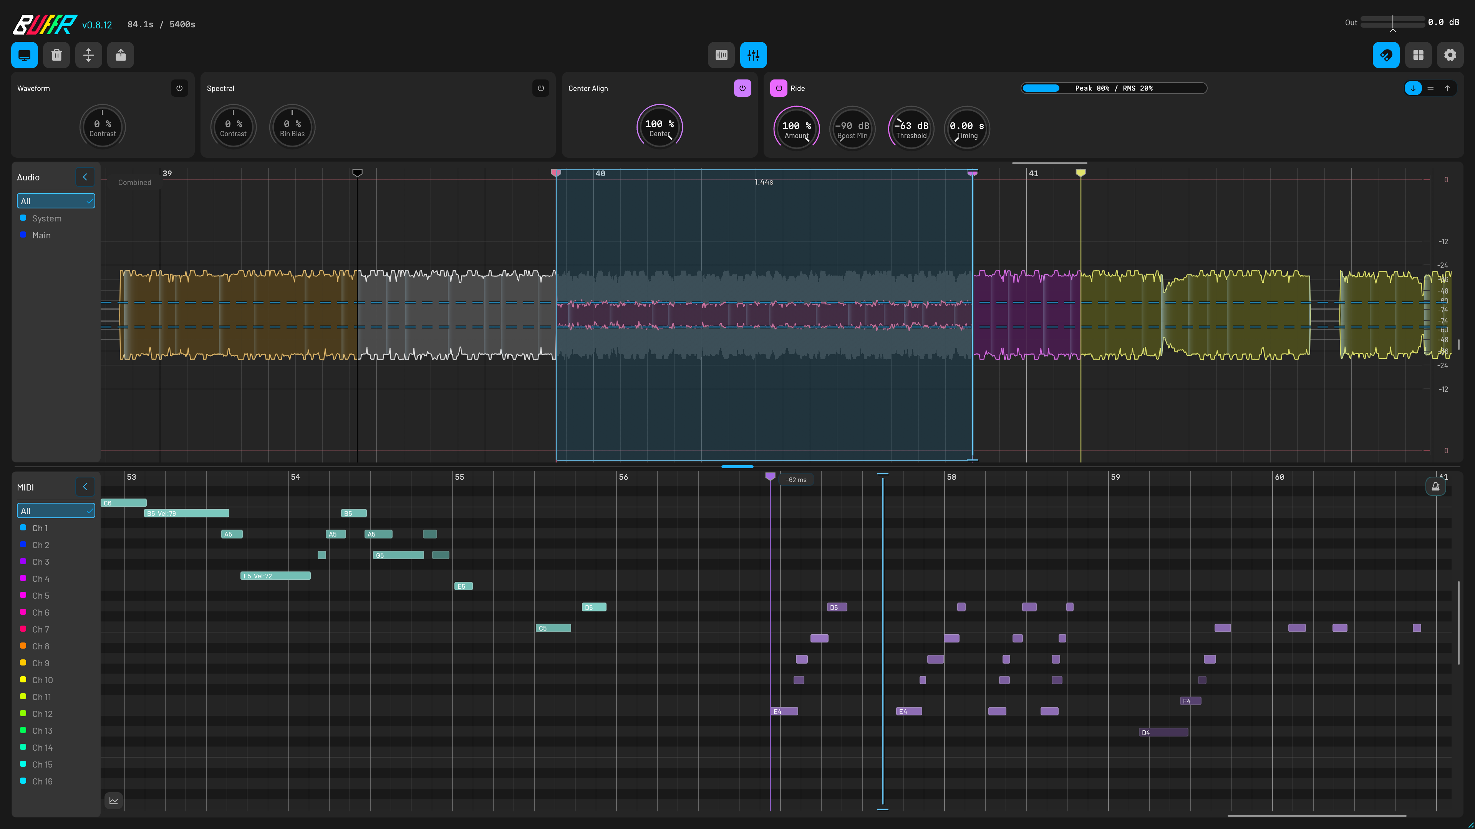Disable the Ride power button
This screenshot has height=829, width=1475.
(x=778, y=88)
